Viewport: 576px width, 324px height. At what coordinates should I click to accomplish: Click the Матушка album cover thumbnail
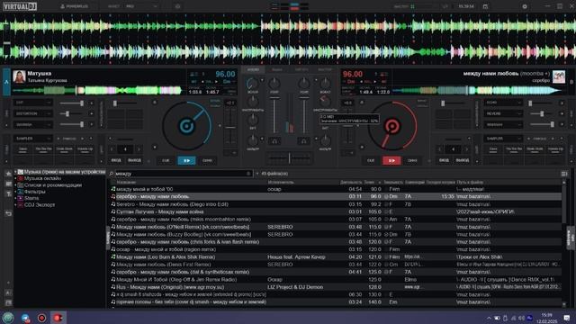coord(19,76)
